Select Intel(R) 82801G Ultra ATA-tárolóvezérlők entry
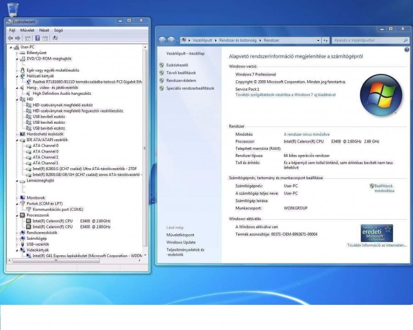413x330 pixels. 84,169
